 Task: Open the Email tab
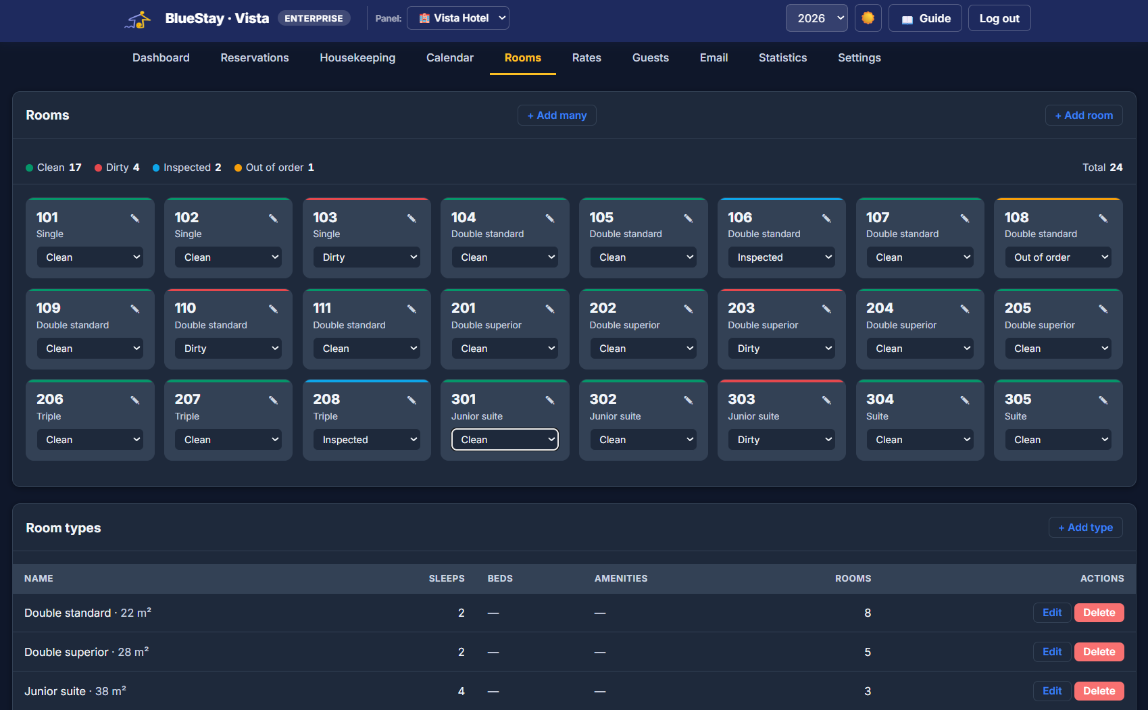714,58
